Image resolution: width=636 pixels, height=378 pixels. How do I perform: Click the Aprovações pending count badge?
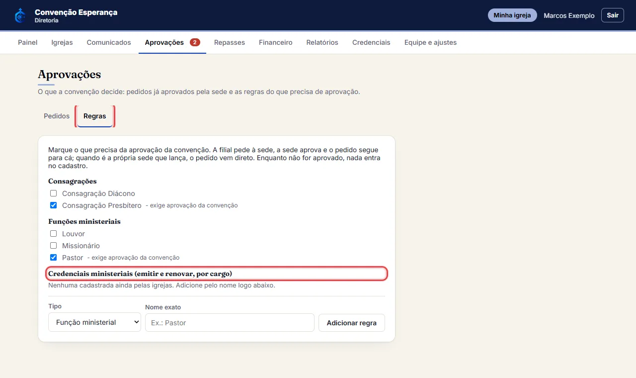[195, 42]
